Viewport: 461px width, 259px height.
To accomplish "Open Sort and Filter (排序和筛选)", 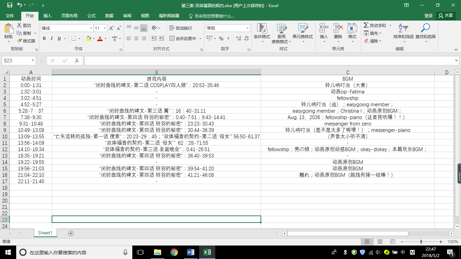I will pos(403,33).
